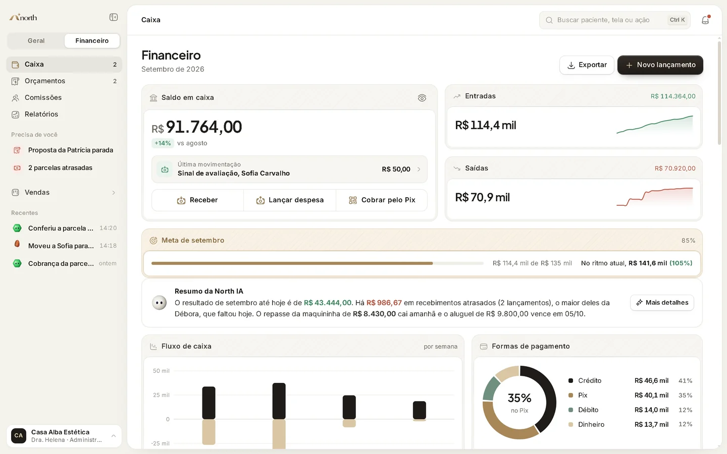727x454 pixels.
Task: Click Cobrar pelo Pix button
Action: (382, 200)
